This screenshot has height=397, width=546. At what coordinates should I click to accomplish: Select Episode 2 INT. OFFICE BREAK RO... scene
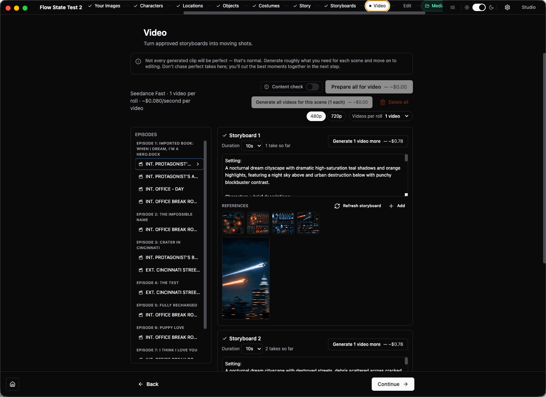[x=169, y=230]
